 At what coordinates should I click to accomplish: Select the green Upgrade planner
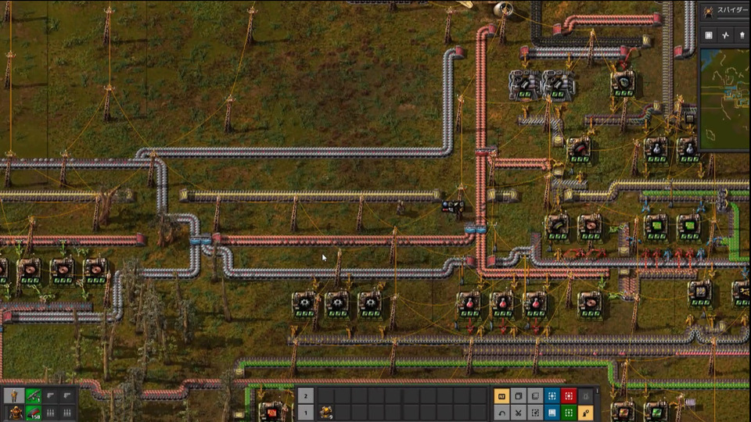pos(569,413)
